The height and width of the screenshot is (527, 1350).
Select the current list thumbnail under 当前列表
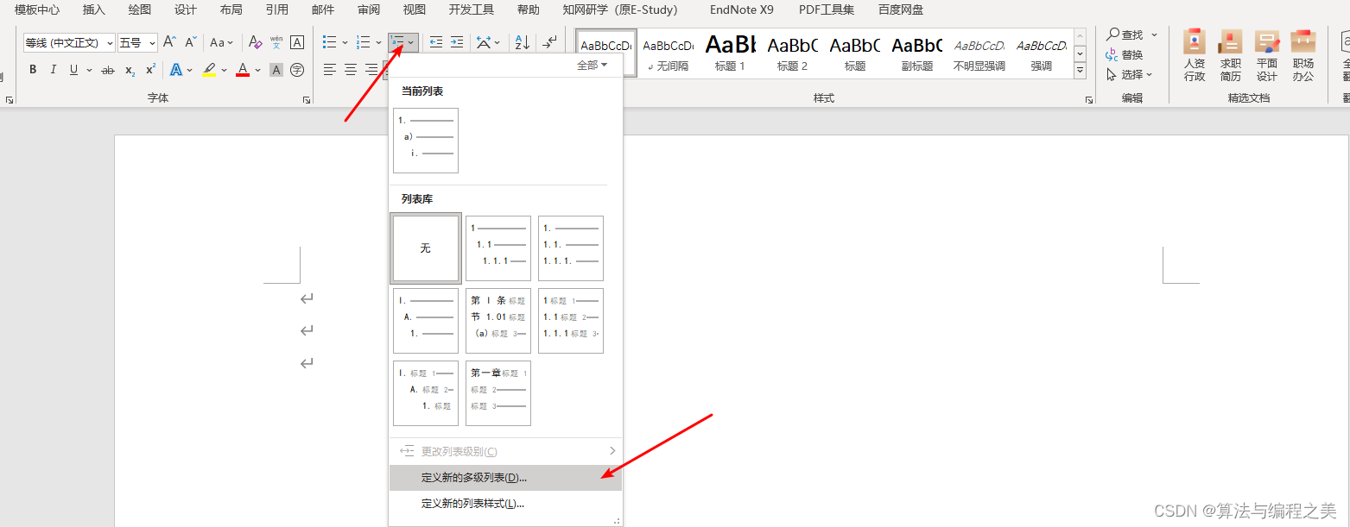[426, 140]
